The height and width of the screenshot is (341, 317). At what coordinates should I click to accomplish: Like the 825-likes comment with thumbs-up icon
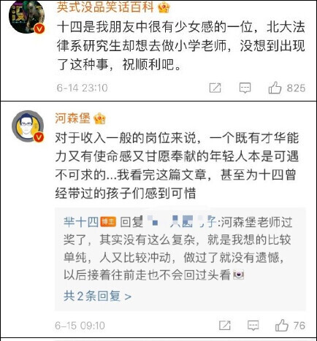(275, 88)
